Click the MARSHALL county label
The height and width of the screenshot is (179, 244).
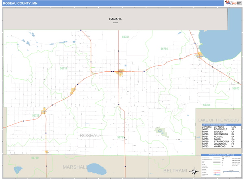tap(75, 167)
